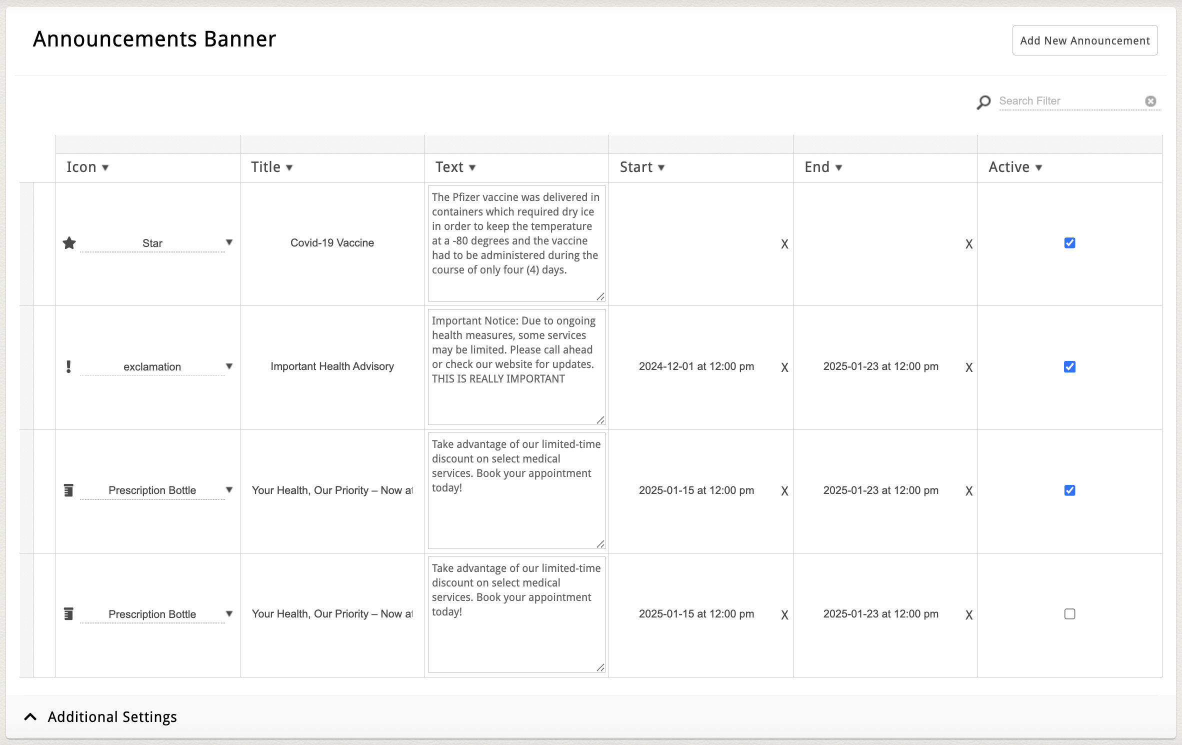Click the star icon in first row

(69, 243)
